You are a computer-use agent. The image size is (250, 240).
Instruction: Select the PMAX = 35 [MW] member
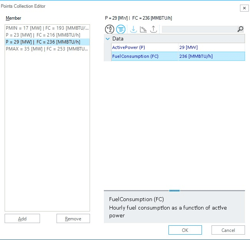pos(47,49)
